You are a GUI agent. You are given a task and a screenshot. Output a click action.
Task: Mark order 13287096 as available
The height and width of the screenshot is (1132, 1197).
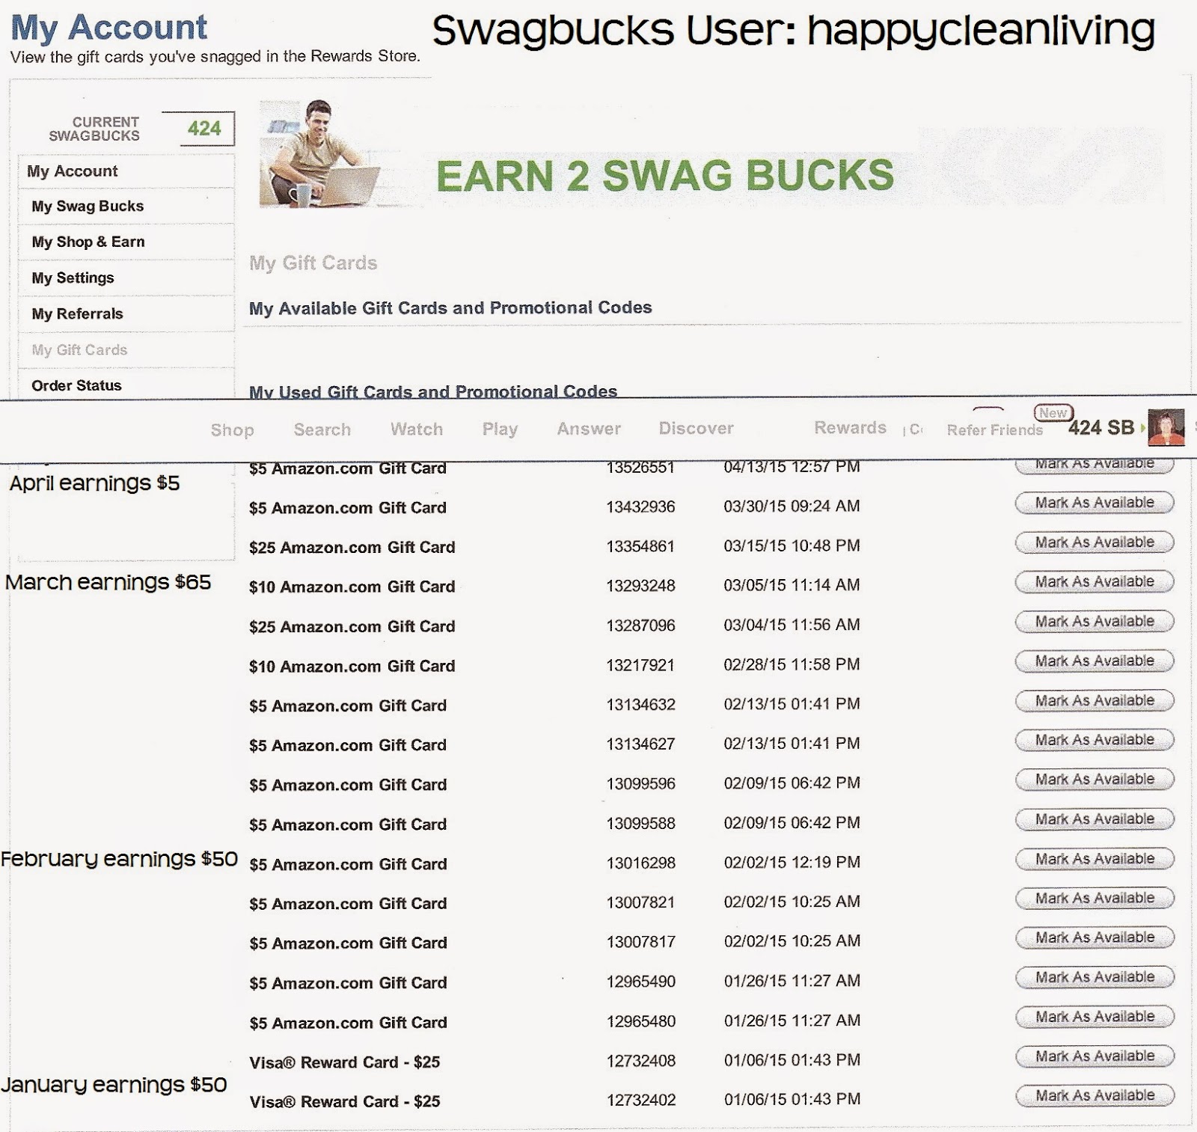(1095, 622)
